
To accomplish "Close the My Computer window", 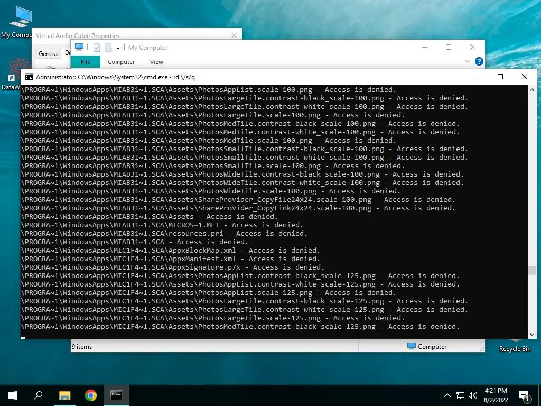I will [473, 47].
